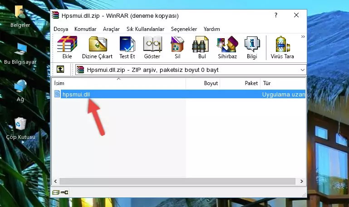This screenshot has width=349, height=207.
Task: Open the Yardım menu
Action: tap(211, 29)
